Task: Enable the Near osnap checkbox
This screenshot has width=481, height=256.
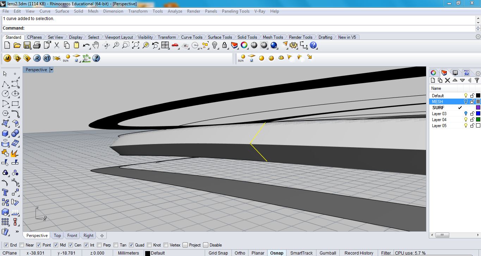Action: pyautogui.click(x=22, y=245)
